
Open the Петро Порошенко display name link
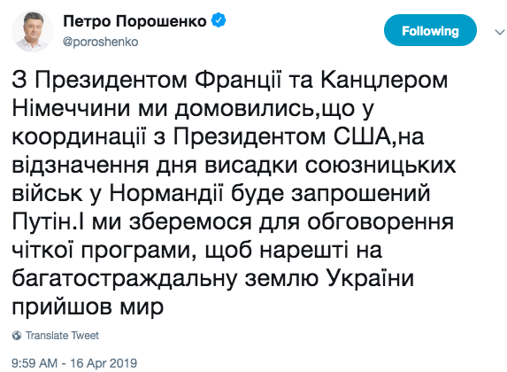[x=134, y=21]
